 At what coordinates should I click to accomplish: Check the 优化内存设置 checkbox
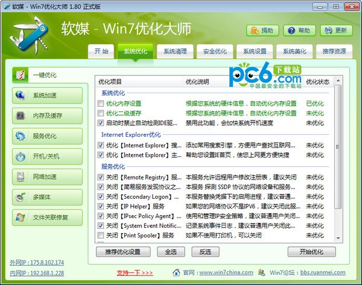click(100, 103)
